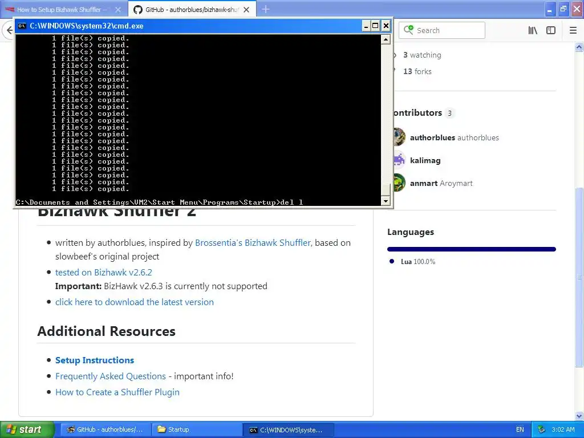
Task: Toggle the Firefox sidebar icon
Action: click(551, 31)
